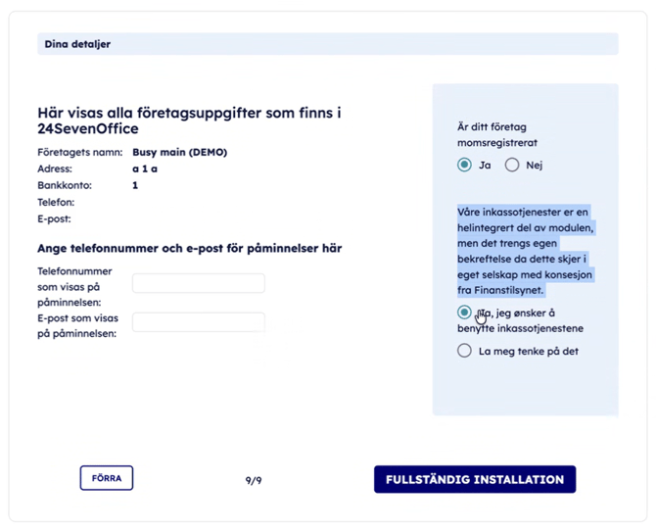Click the "Ange telefonnummer och e-post" heading
Screen dimensions: 656x530
coord(189,249)
